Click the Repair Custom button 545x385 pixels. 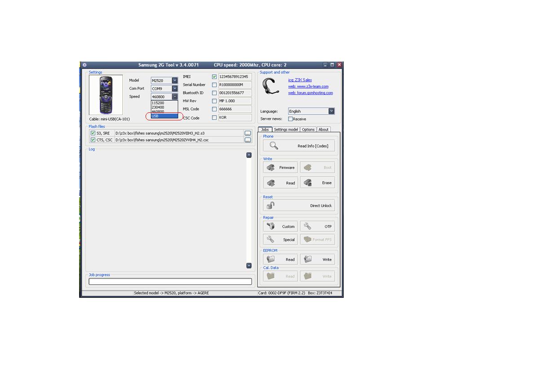pyautogui.click(x=280, y=226)
